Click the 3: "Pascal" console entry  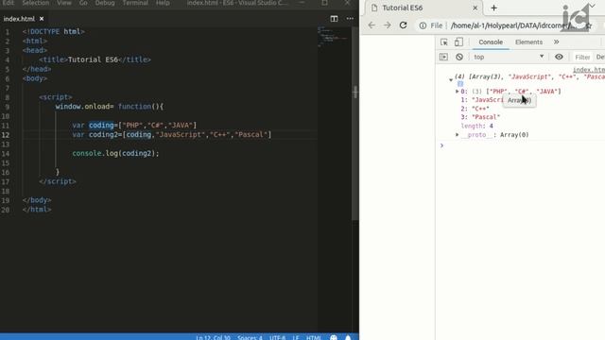480,117
